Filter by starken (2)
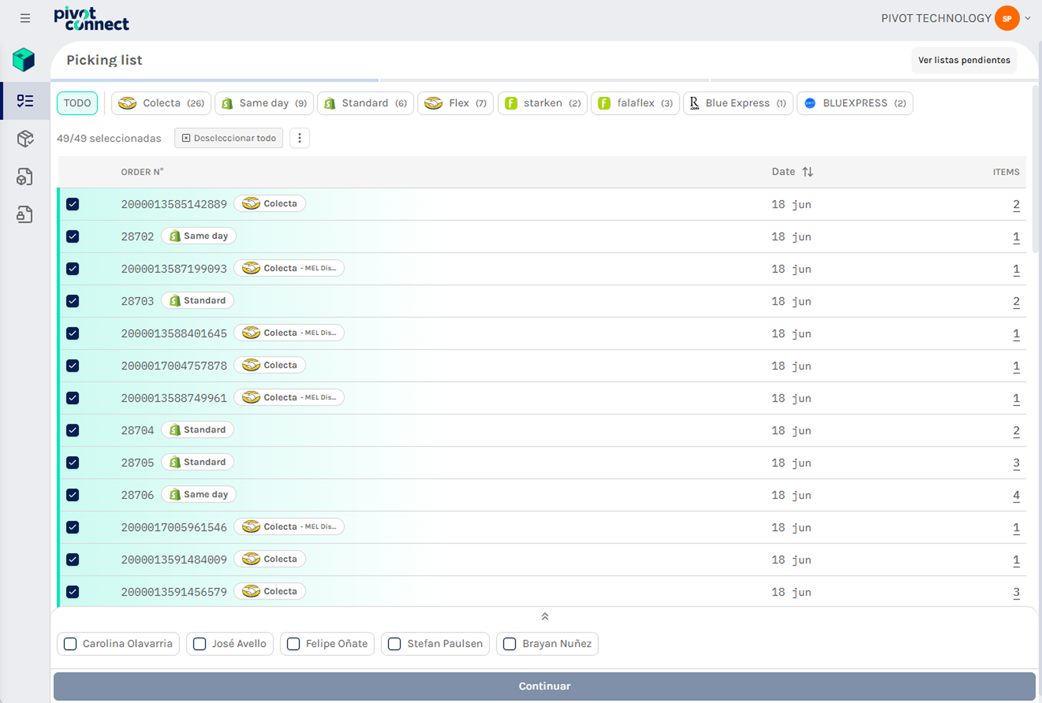The height and width of the screenshot is (703, 1042). tap(543, 103)
